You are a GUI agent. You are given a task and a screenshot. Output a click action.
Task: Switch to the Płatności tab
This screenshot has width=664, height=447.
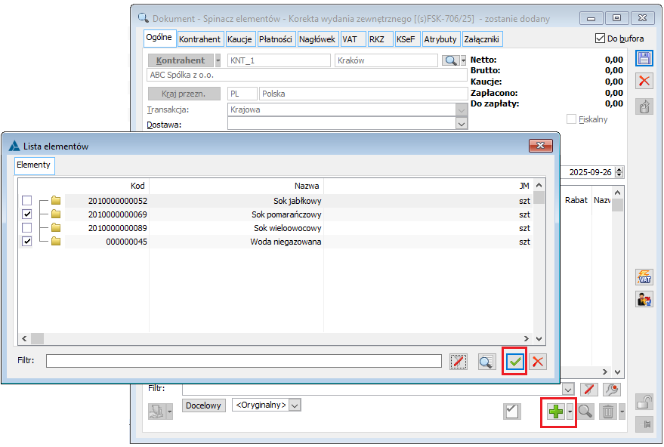coord(275,39)
